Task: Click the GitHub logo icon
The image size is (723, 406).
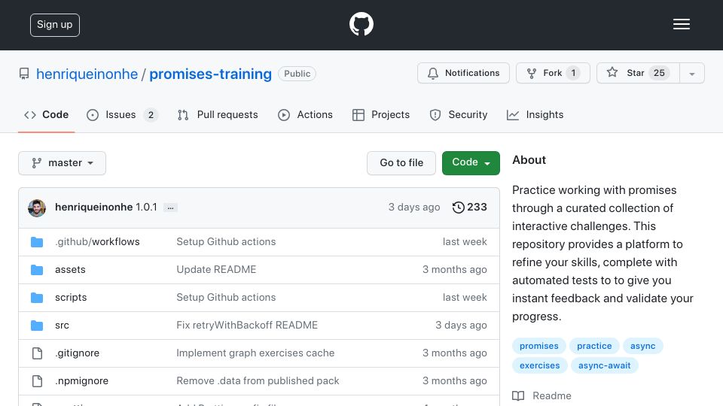Action: [361, 24]
